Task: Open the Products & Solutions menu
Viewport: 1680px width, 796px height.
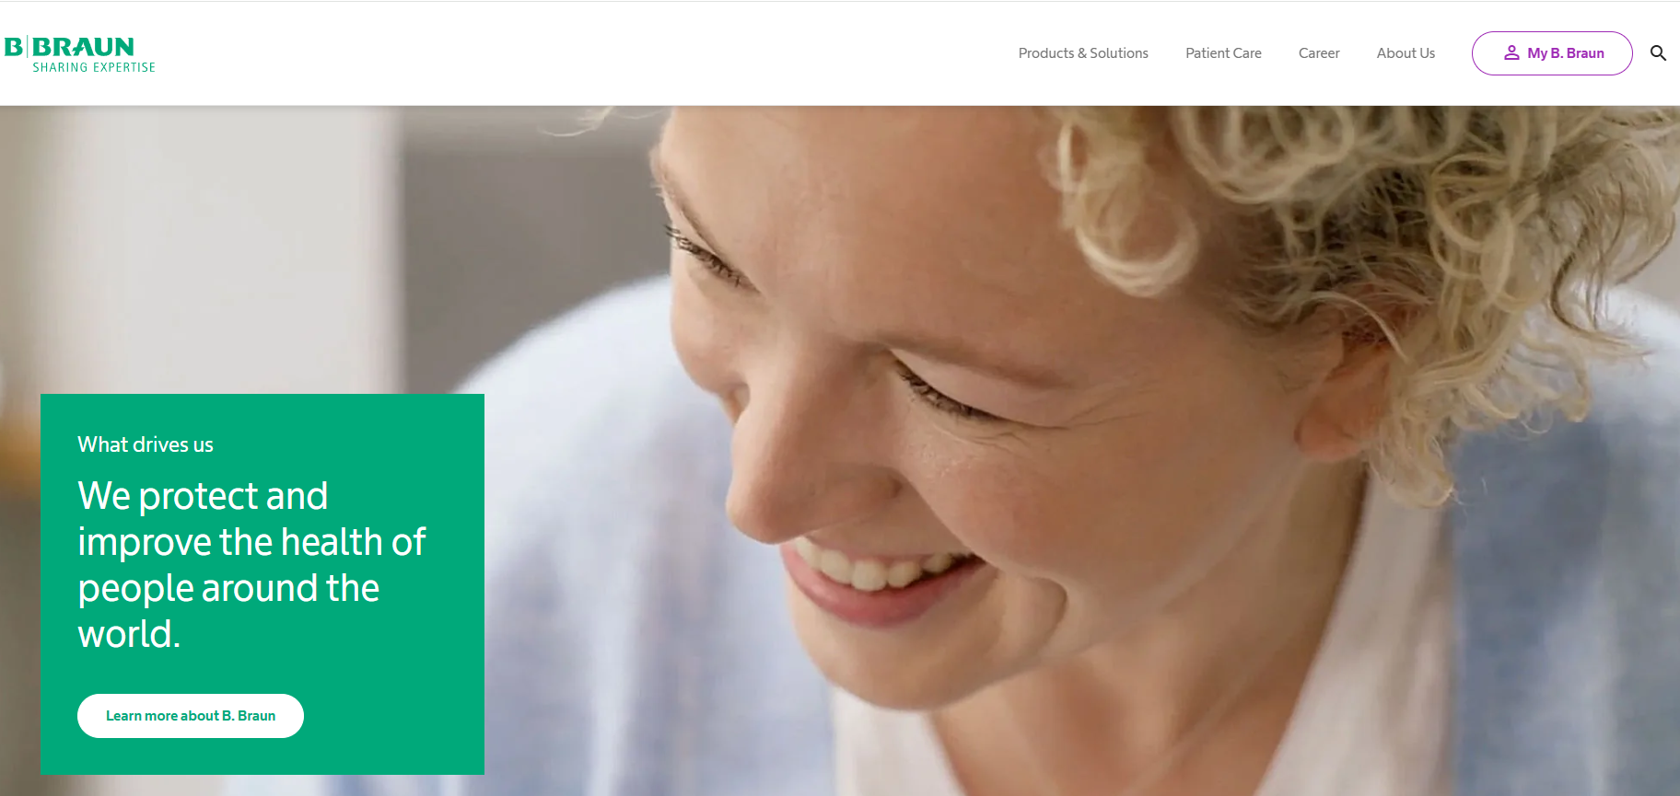Action: tap(1083, 53)
